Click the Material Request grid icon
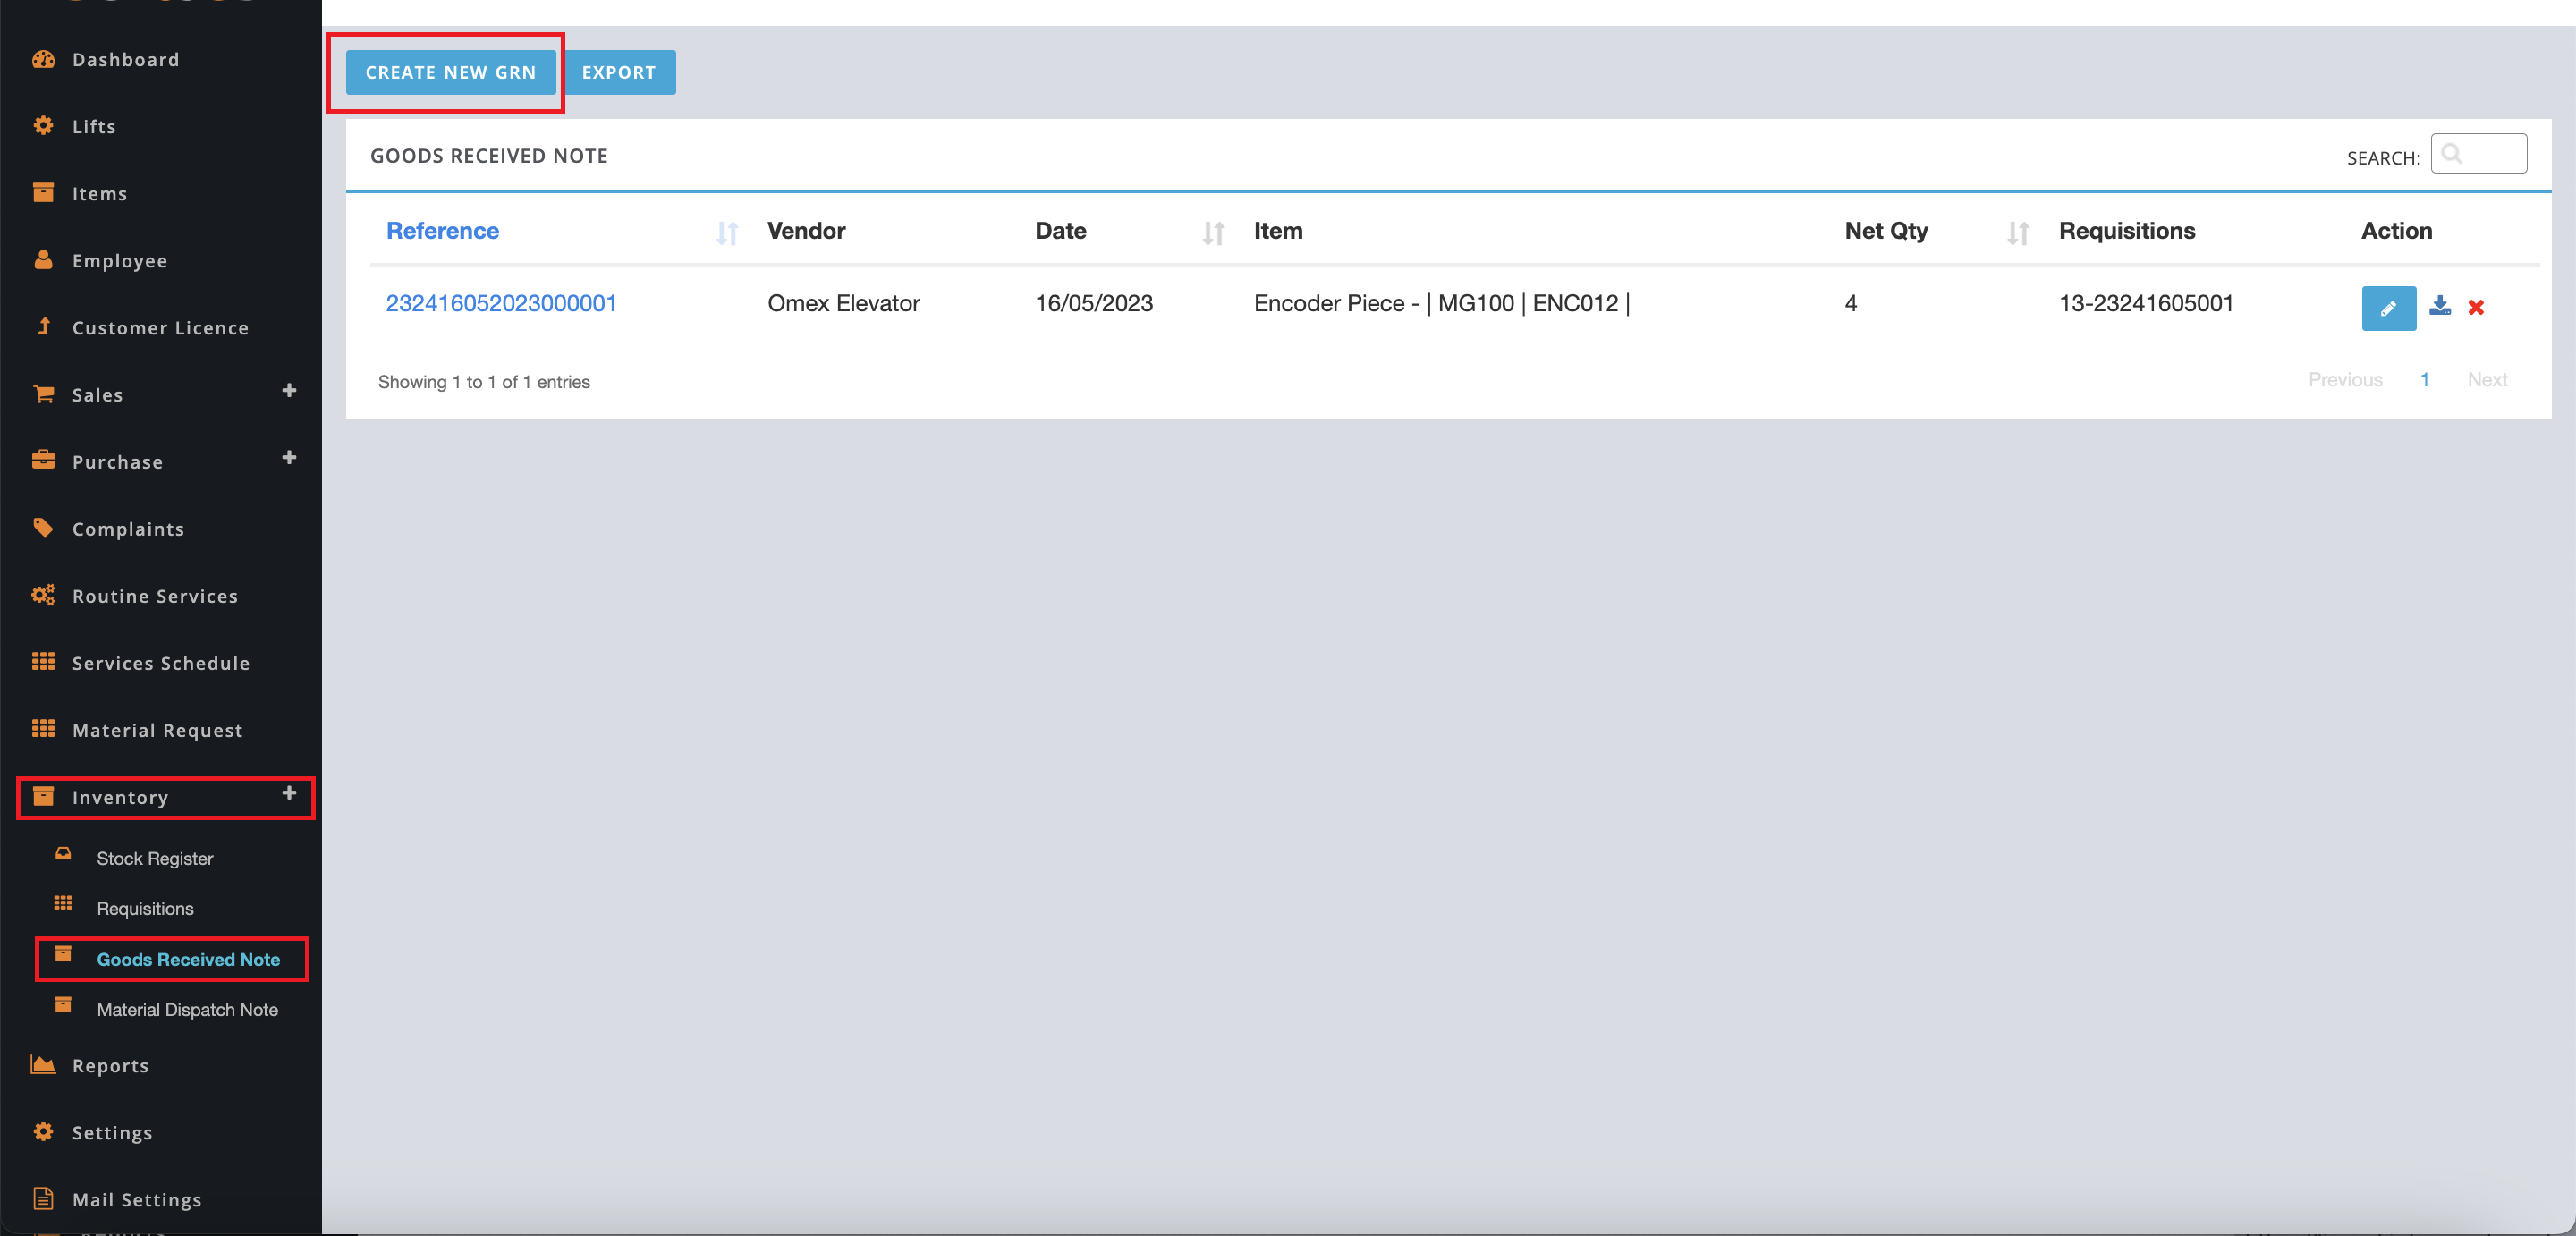2576x1236 pixels. point(43,728)
